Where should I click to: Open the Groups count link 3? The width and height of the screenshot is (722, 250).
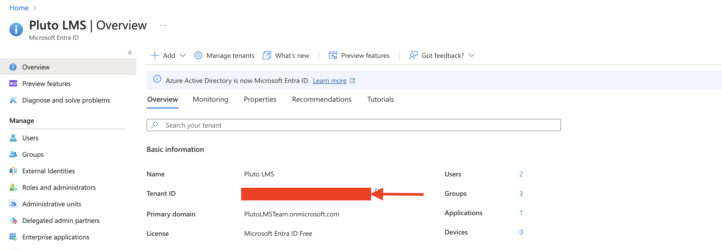(521, 193)
